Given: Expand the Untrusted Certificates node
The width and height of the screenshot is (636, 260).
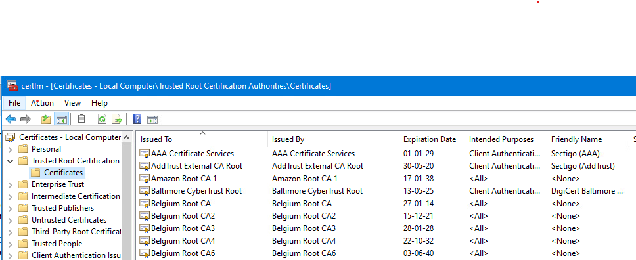Looking at the screenshot, I should click(11, 220).
